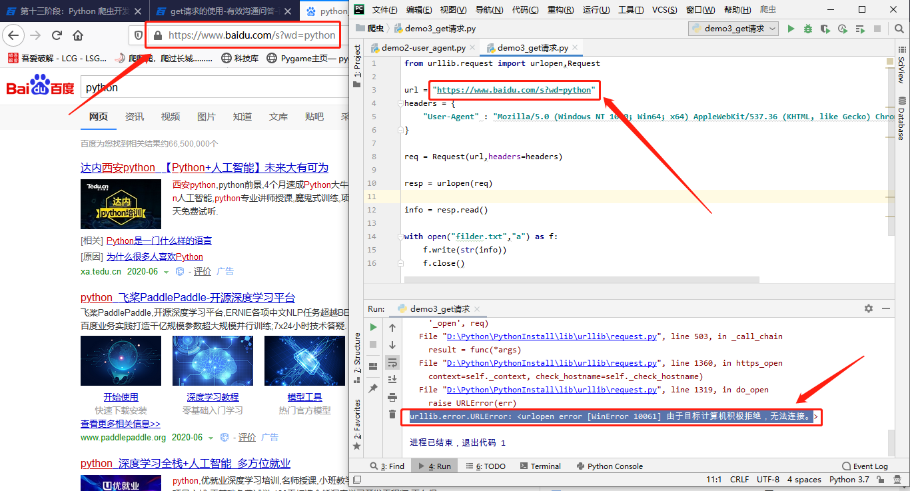
Task: Expand dropdown arrow next to xa.tedu.cn result
Action: pos(167,272)
